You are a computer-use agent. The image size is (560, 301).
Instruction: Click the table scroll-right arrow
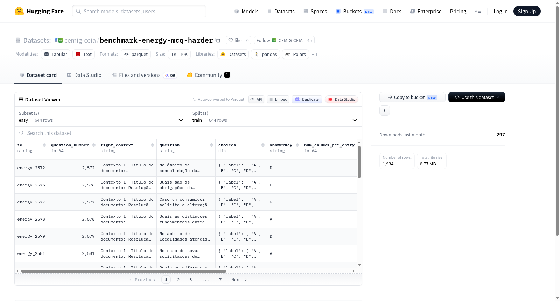point(353,271)
